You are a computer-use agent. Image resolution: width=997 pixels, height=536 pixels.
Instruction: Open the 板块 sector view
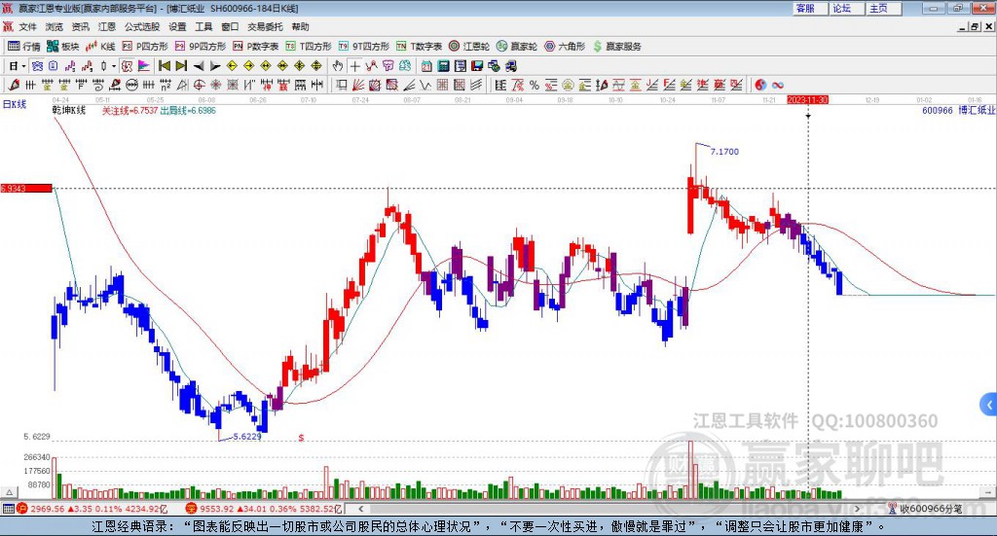62,47
